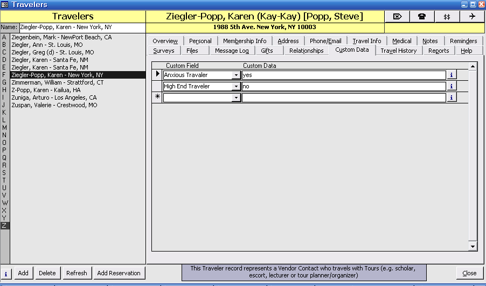Click the Name search input field
The image size is (486, 286).
click(x=82, y=27)
